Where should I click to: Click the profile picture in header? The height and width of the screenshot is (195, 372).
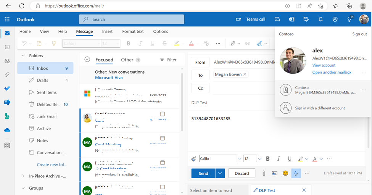click(364, 19)
